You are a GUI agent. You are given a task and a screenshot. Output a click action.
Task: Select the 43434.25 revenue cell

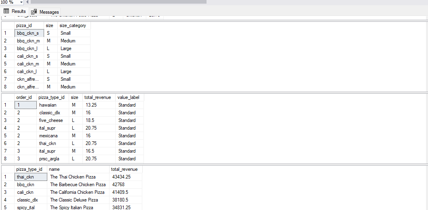coord(126,177)
